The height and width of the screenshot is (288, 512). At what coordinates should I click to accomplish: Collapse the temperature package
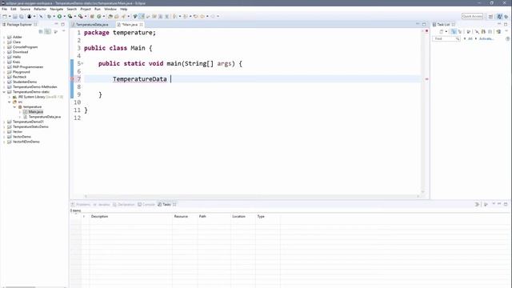point(14,106)
